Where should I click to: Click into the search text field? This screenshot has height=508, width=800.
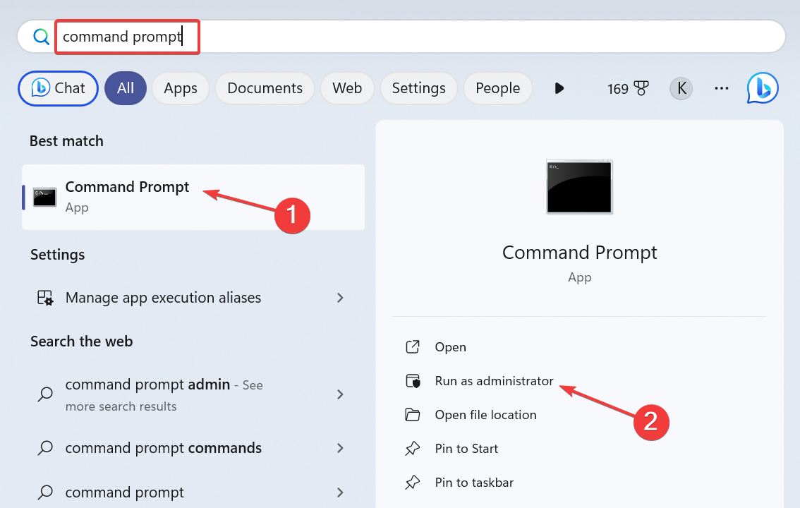click(401, 37)
